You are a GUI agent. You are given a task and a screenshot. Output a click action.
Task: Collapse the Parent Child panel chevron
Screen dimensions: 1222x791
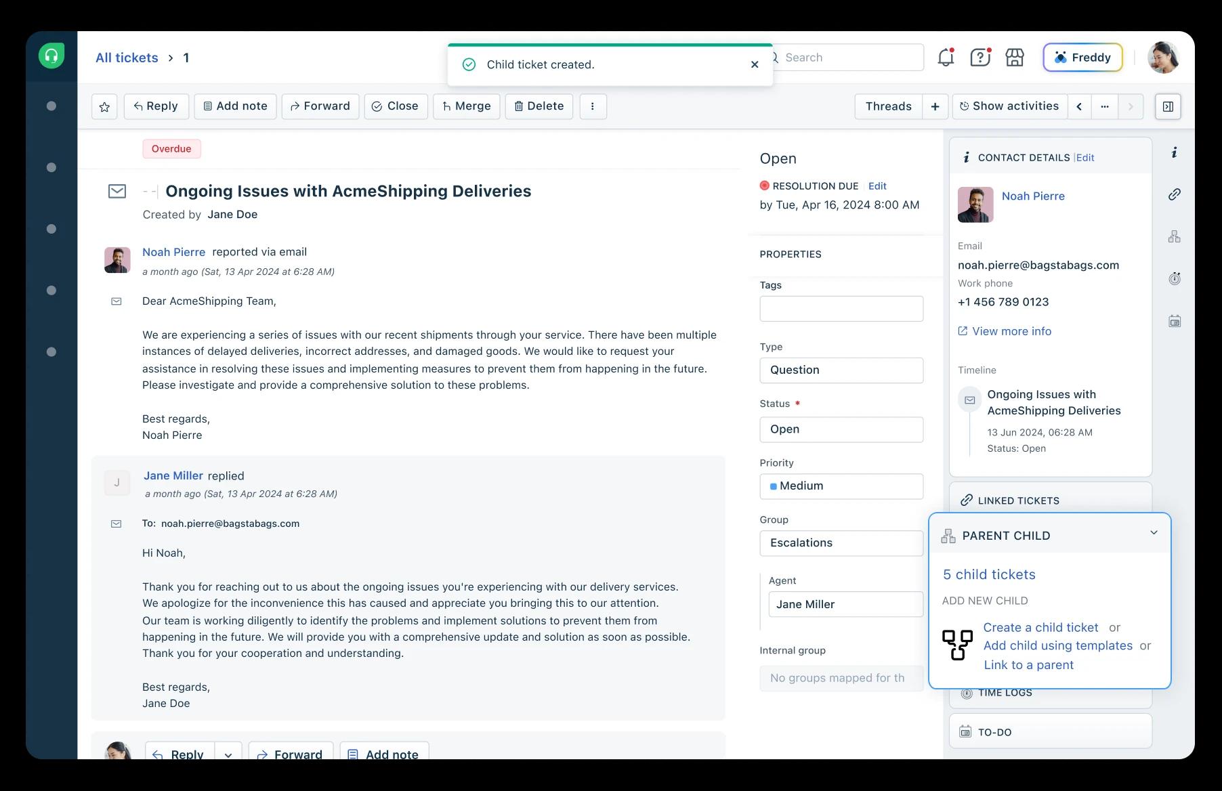click(1154, 532)
